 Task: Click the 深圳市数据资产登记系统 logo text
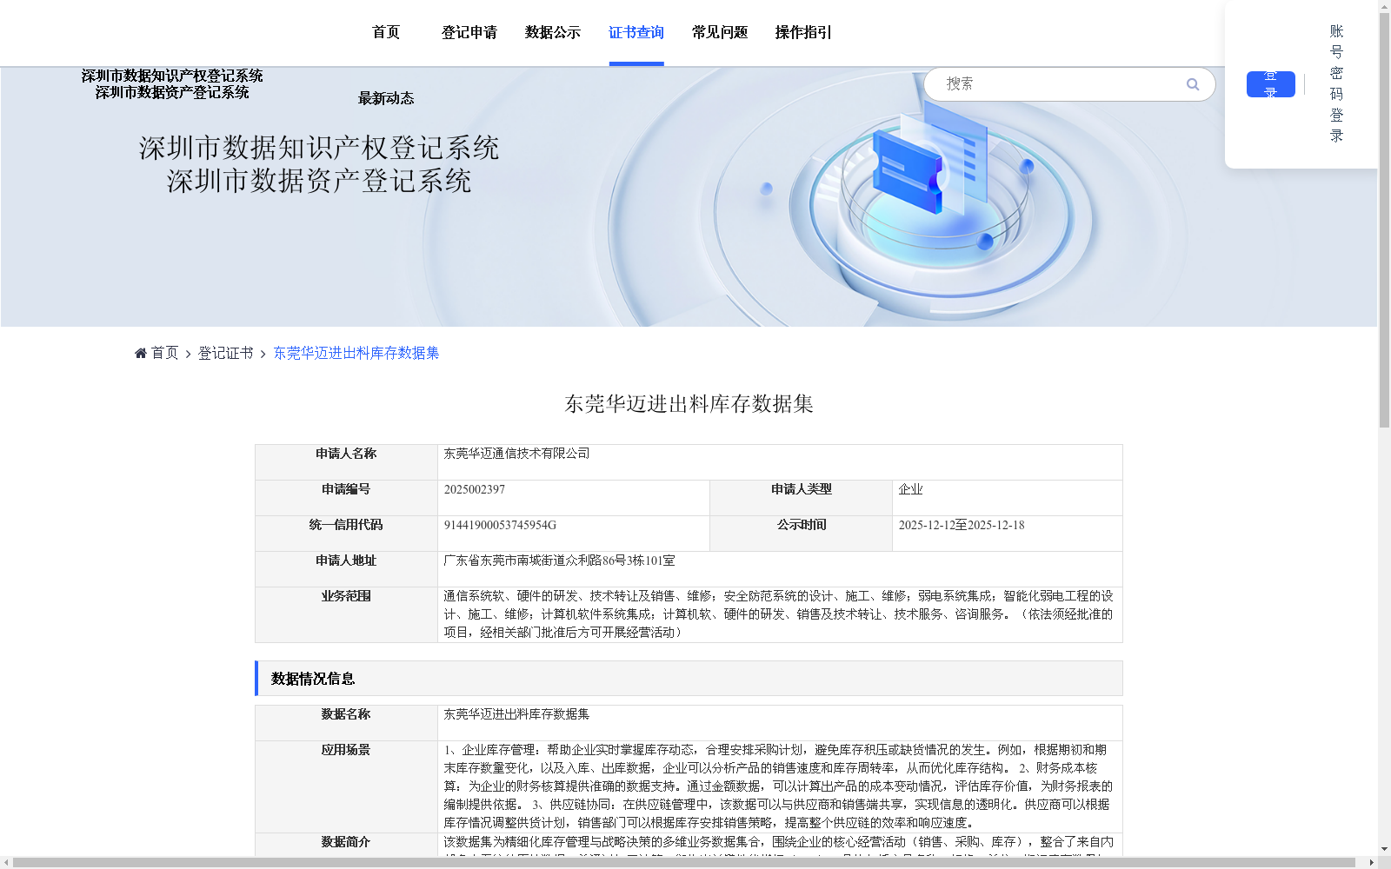[172, 93]
